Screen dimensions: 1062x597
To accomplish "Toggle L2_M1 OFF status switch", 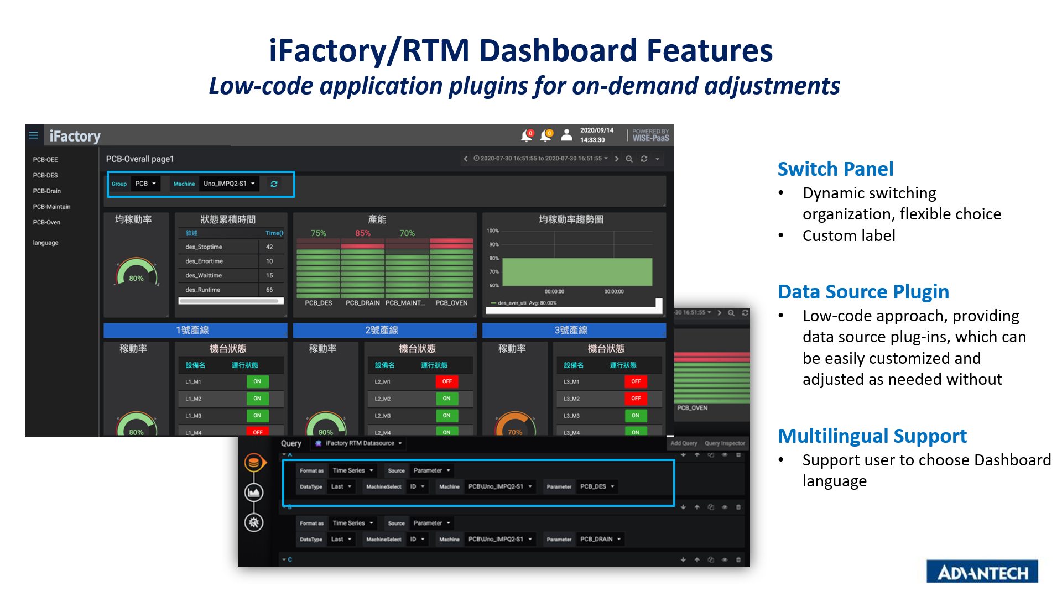I will pos(447,381).
